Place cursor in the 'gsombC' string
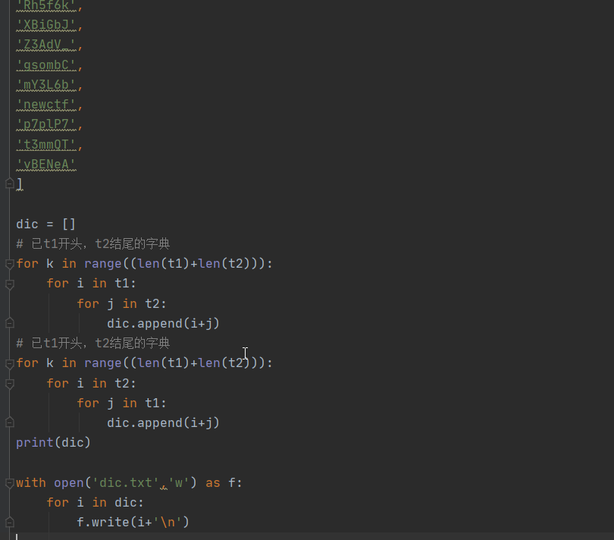This screenshot has height=540, width=614. pos(46,65)
